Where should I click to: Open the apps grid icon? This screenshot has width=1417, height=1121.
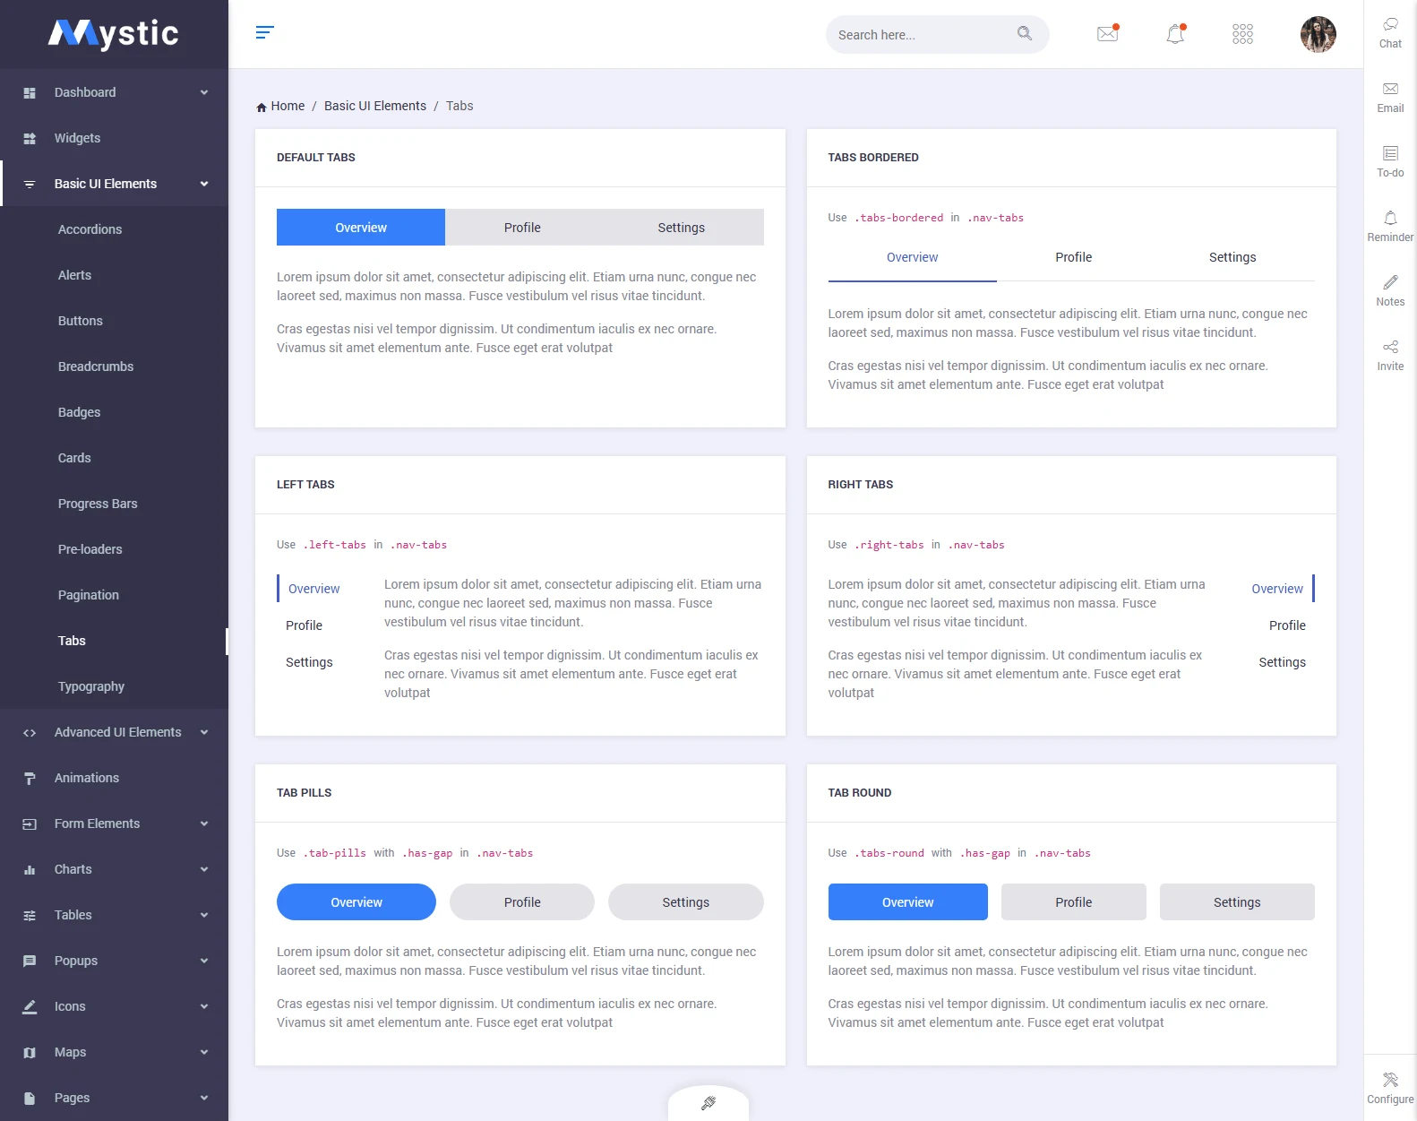point(1242,34)
